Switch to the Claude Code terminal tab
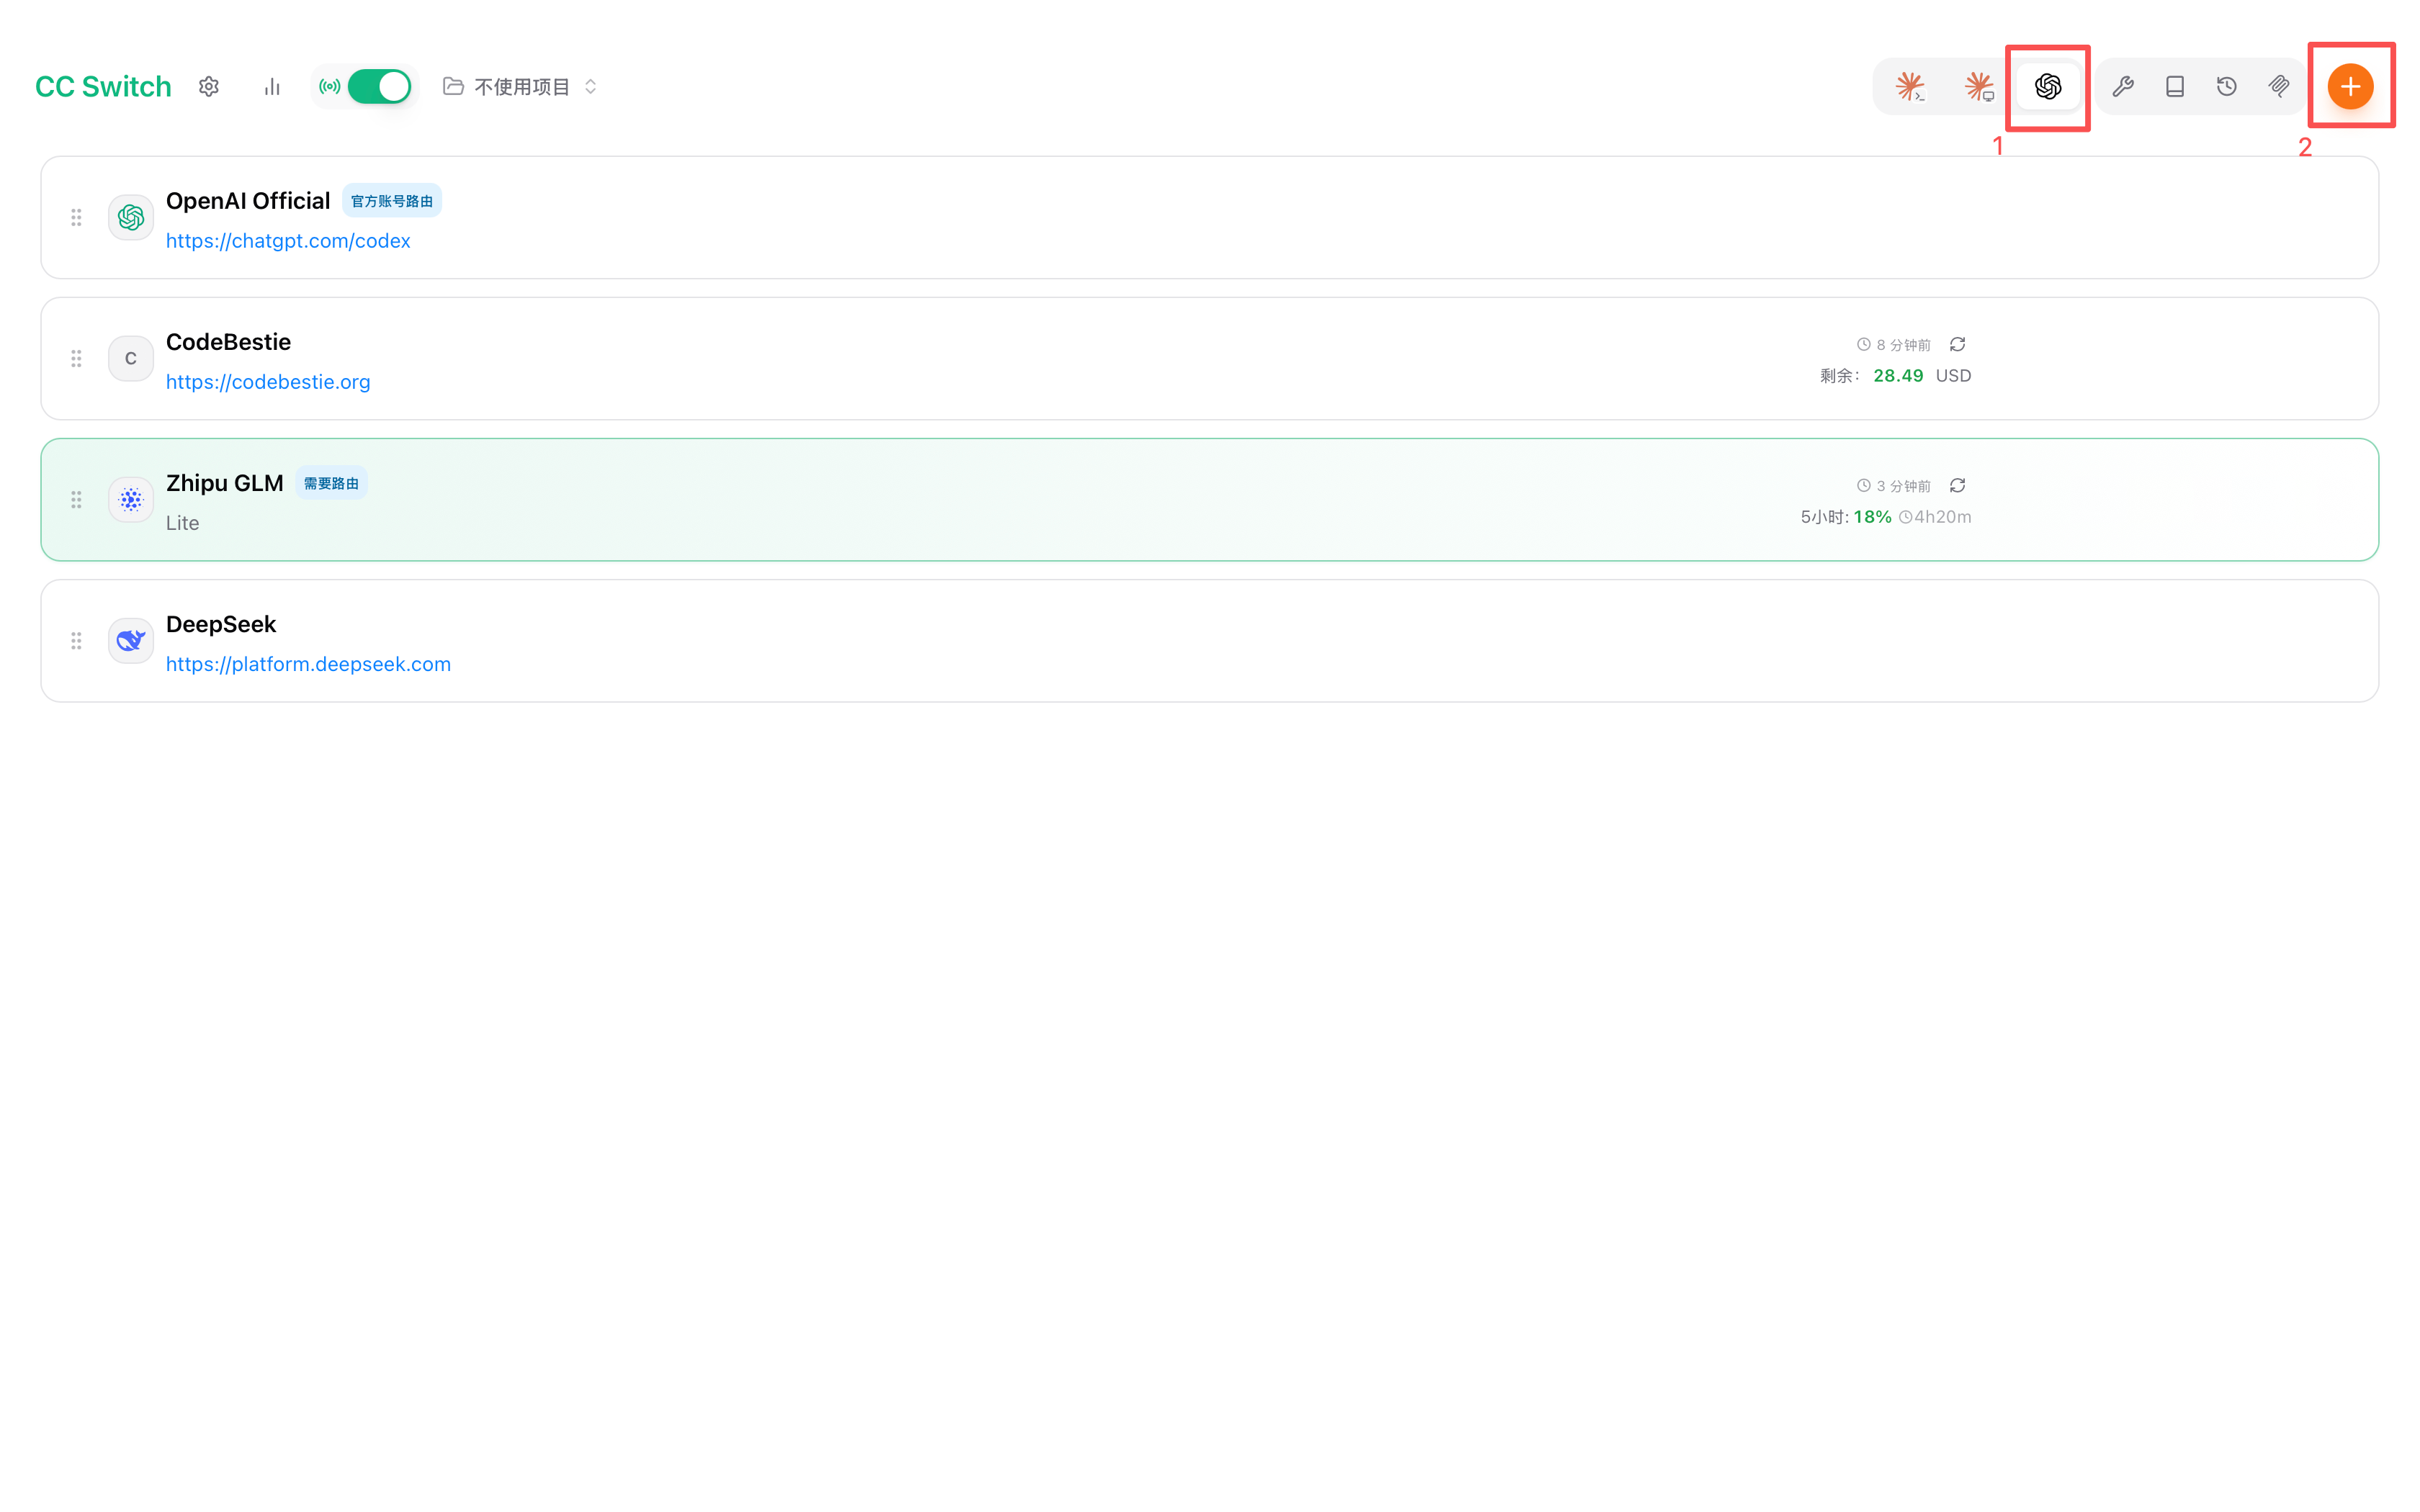 (x=1910, y=87)
